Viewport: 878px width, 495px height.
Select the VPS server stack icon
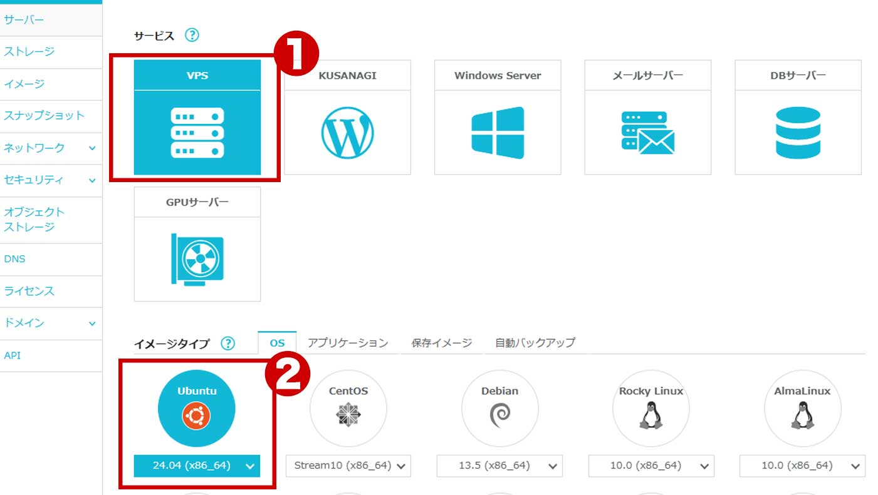click(x=197, y=133)
